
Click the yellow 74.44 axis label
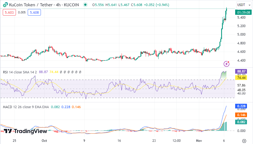tap(241, 78)
